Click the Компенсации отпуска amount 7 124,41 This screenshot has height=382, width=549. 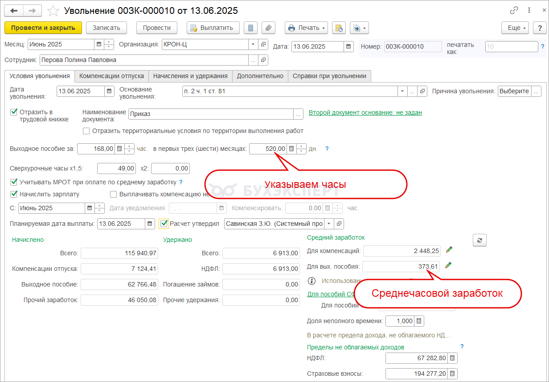tap(119, 269)
